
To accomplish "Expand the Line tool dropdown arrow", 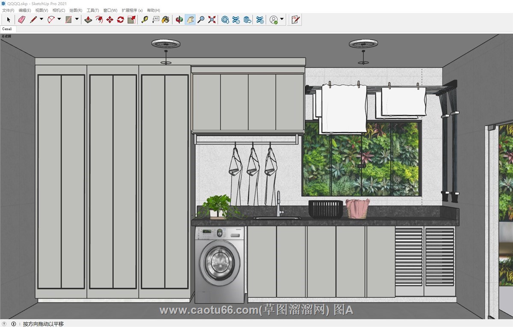I will click(x=41, y=19).
